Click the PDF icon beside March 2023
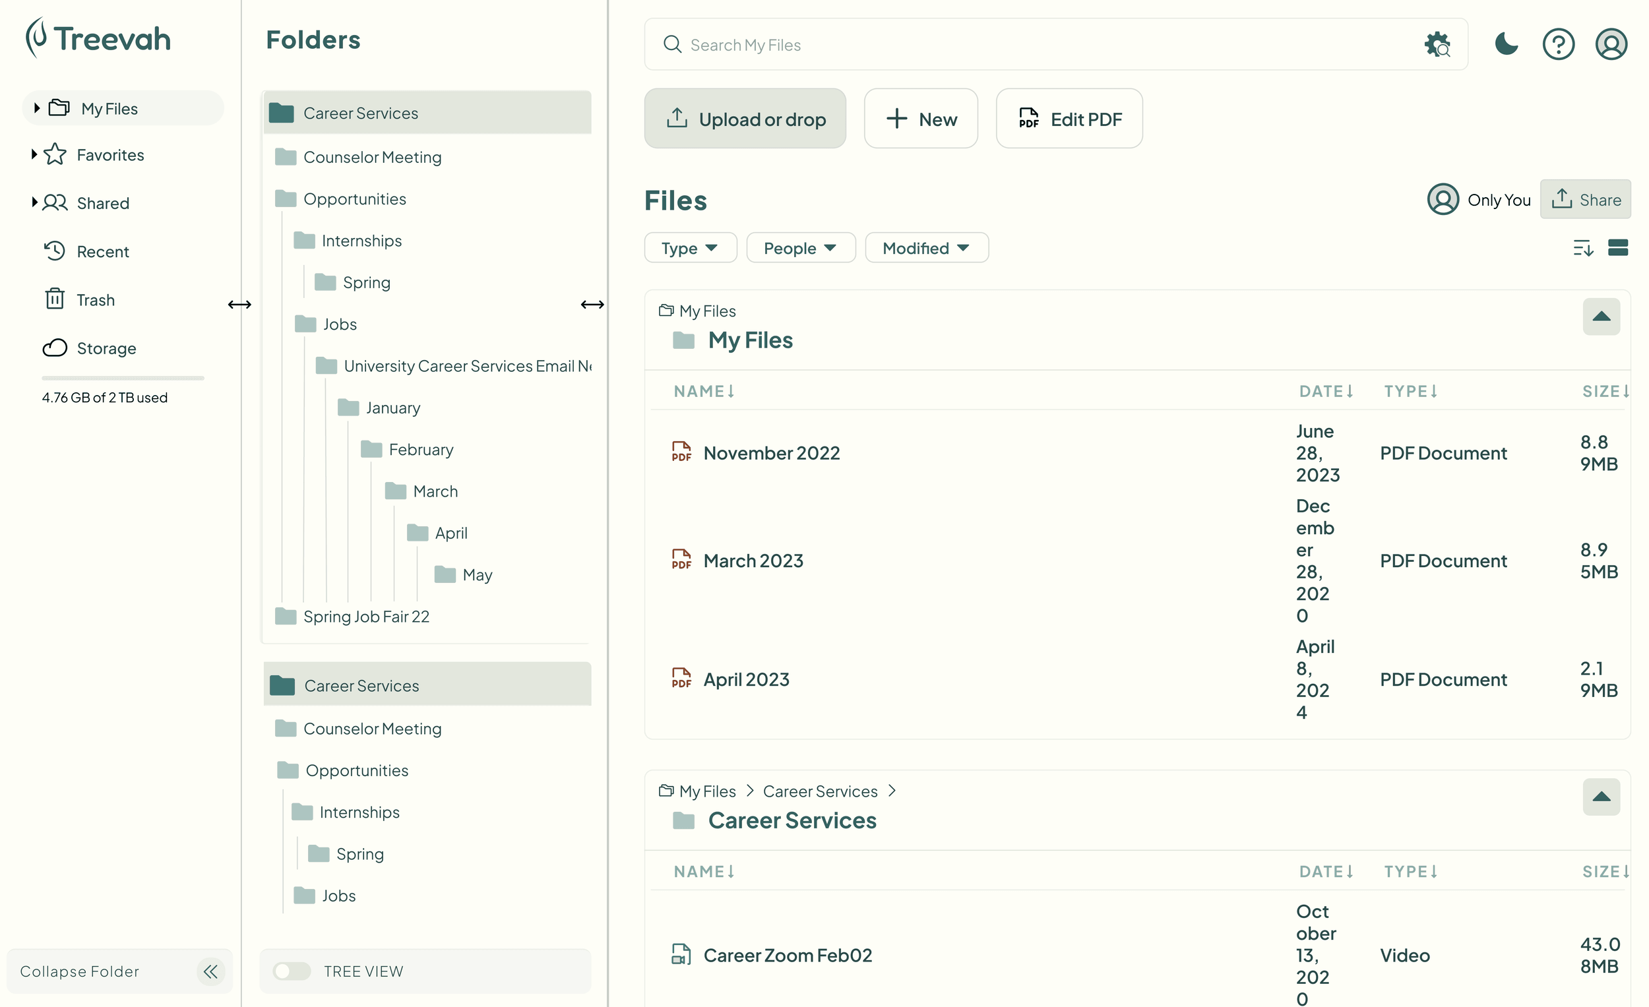The image size is (1649, 1007). [x=681, y=559]
